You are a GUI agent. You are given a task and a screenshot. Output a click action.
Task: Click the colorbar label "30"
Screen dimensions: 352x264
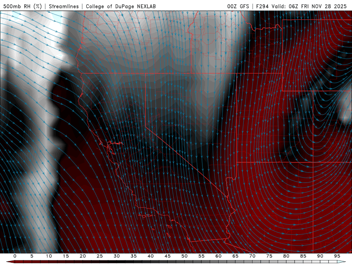click(x=117, y=256)
